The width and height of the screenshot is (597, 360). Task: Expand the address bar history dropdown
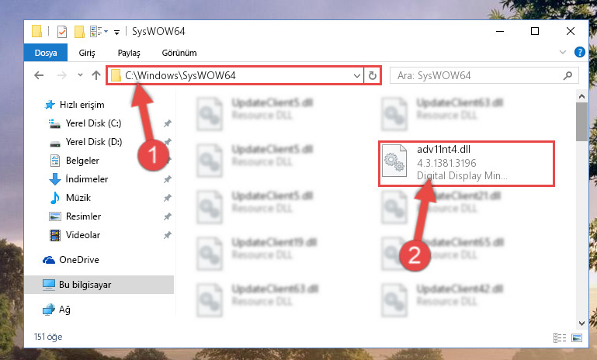point(357,75)
